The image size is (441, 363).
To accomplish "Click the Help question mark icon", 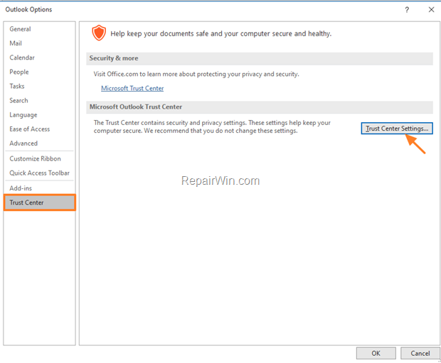I will (407, 10).
